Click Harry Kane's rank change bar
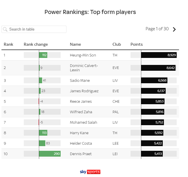Viewport: 188px width, 177px height. [43, 133]
